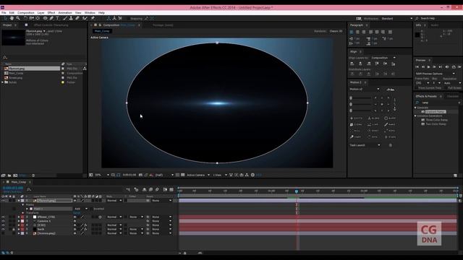Viewport: 463px width, 260px height.
Task: Select the Eraser tool
Action: (77, 18)
